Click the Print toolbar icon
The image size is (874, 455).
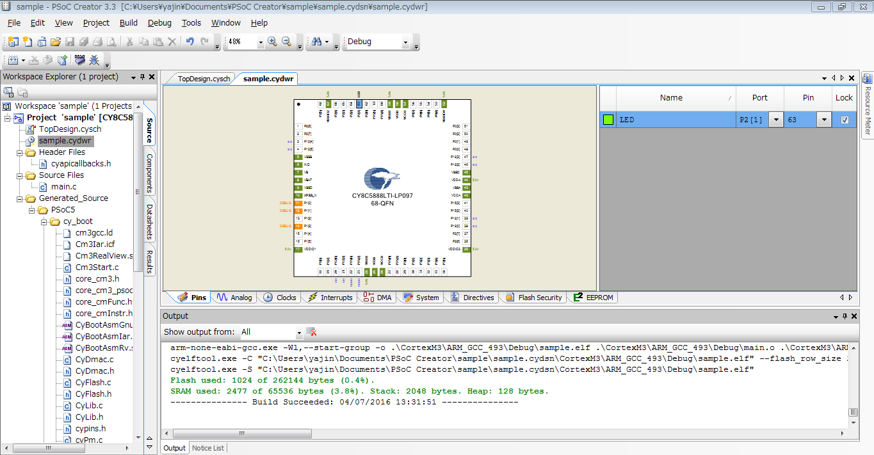coord(97,42)
